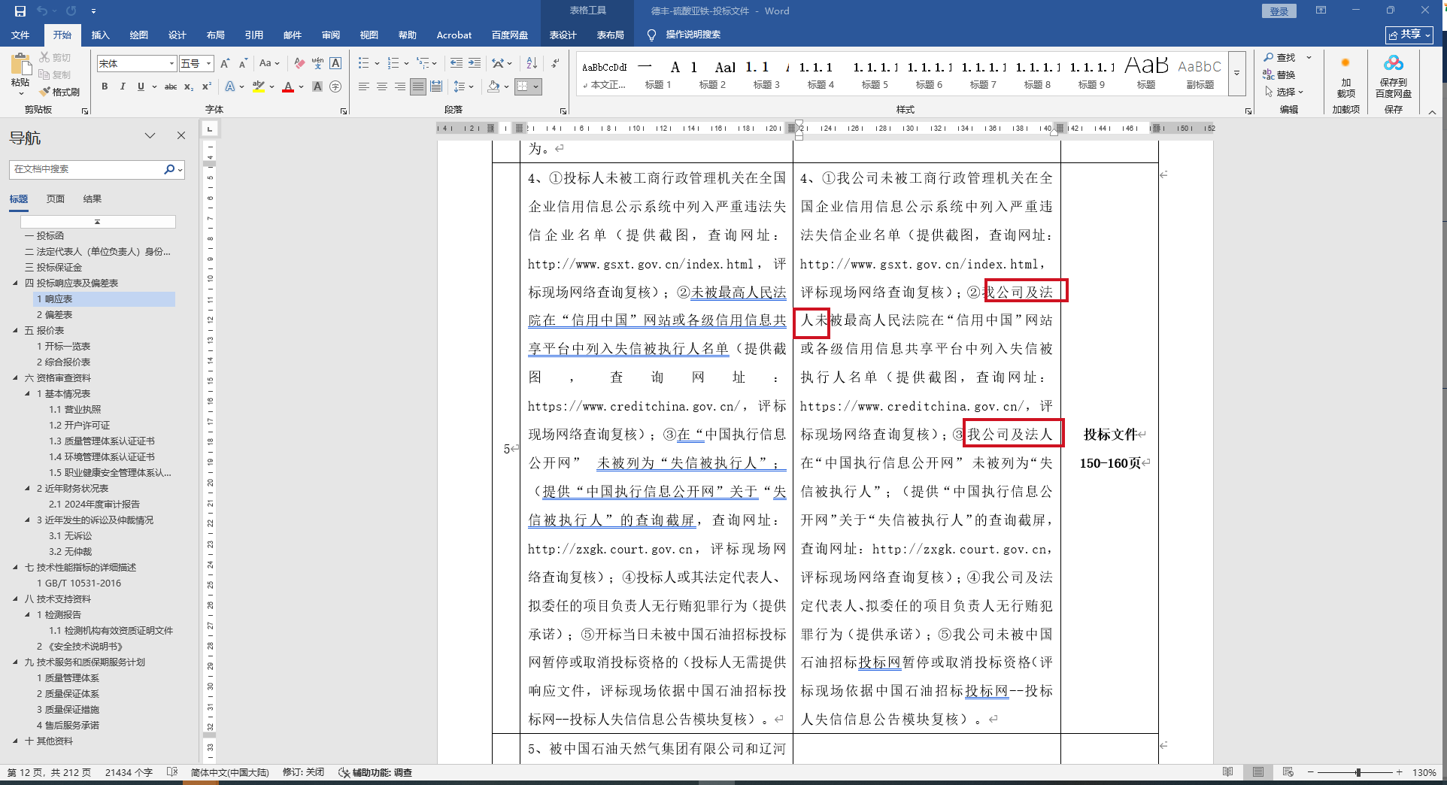Open the Select (选择) dropdown in Editing
1447x785 pixels.
coord(1285,92)
